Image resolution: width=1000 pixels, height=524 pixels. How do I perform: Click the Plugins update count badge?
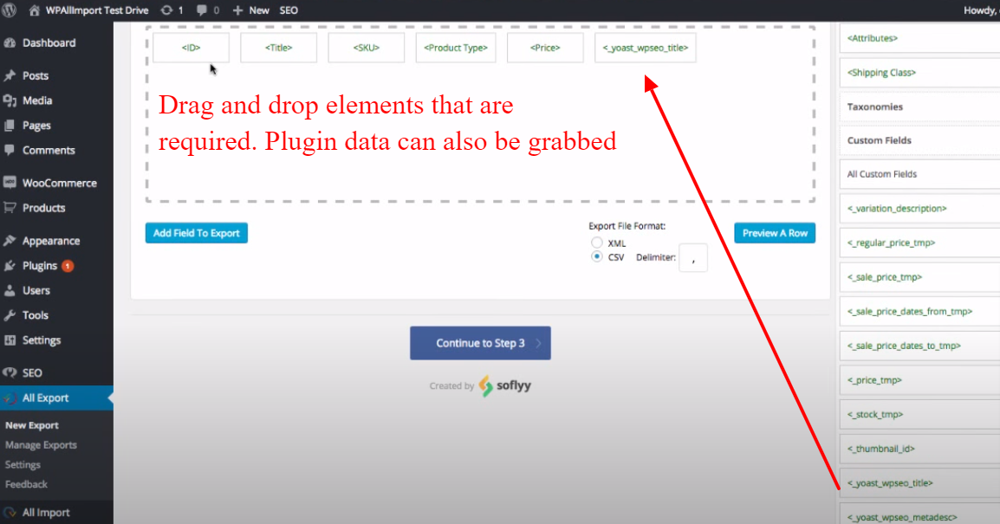coord(68,265)
